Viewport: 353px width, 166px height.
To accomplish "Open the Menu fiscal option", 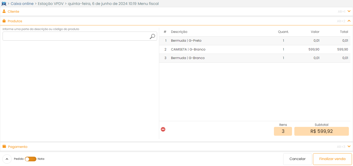I will click(x=148, y=4).
